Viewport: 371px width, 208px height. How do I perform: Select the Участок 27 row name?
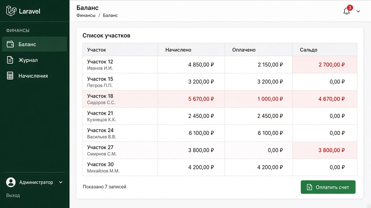pyautogui.click(x=100, y=147)
